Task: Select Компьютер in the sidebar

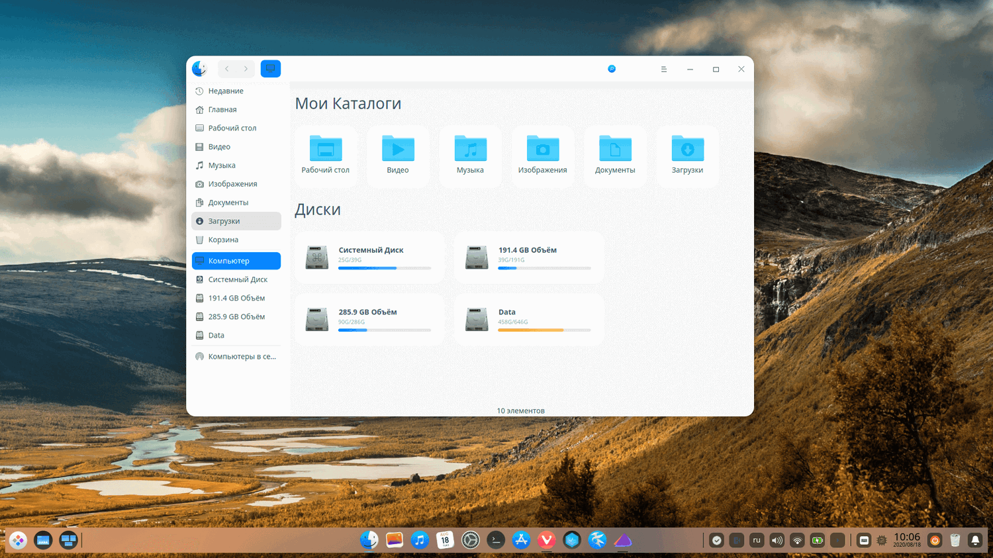Action: pyautogui.click(x=236, y=261)
